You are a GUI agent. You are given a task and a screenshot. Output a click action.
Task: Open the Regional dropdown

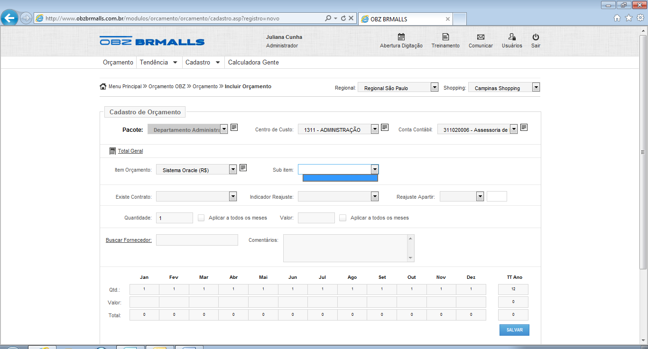point(398,87)
